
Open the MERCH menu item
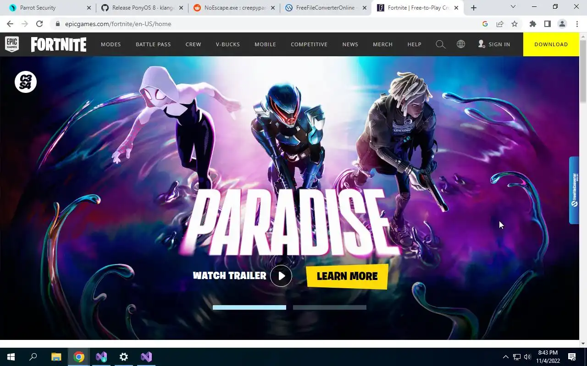[x=383, y=44]
